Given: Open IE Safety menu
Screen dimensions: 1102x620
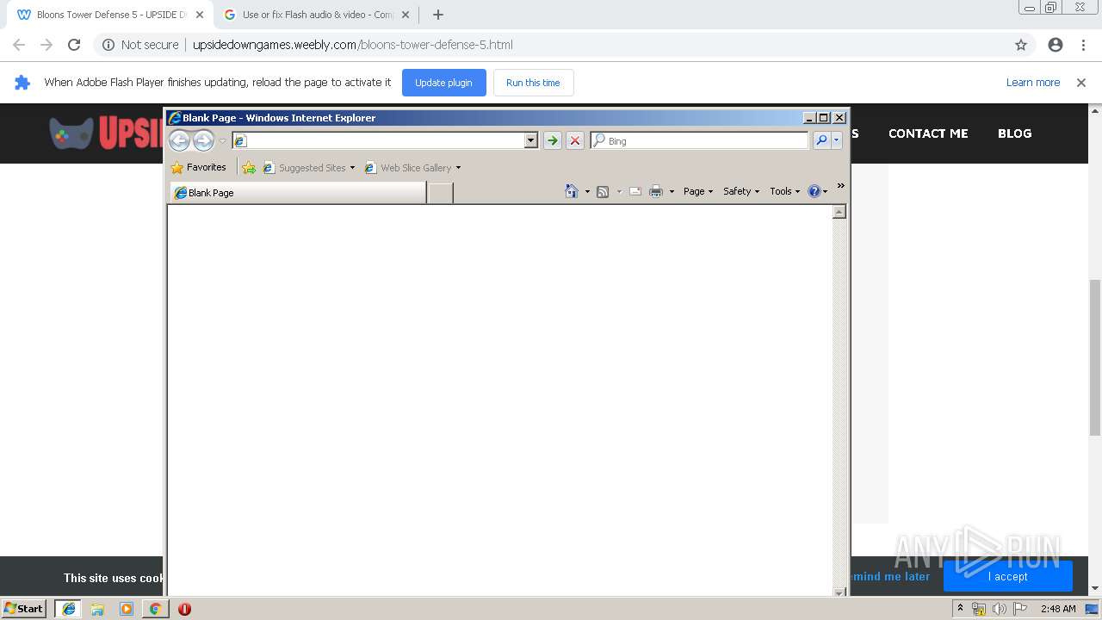Looking at the screenshot, I should (741, 191).
